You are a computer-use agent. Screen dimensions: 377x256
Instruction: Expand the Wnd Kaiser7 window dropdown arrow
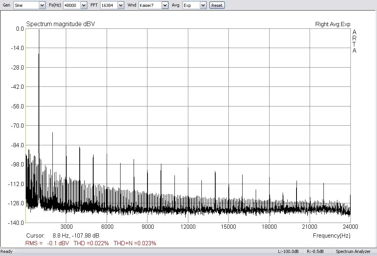(165, 5)
